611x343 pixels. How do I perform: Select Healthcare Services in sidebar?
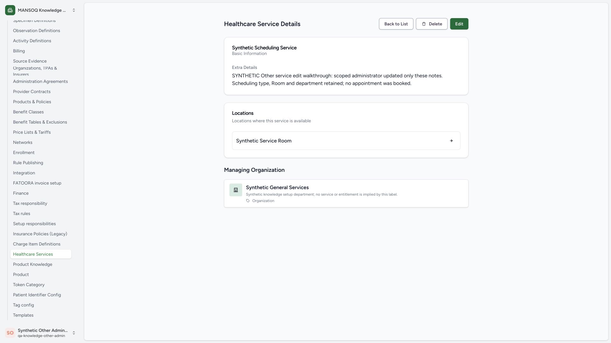coord(41,254)
